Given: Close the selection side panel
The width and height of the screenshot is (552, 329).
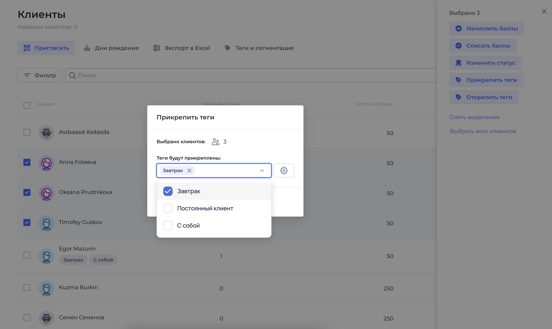Looking at the screenshot, I should pyautogui.click(x=544, y=11).
